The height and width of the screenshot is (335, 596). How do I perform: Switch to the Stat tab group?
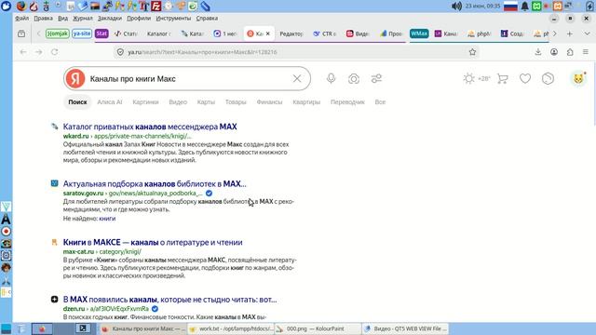pyautogui.click(x=102, y=33)
